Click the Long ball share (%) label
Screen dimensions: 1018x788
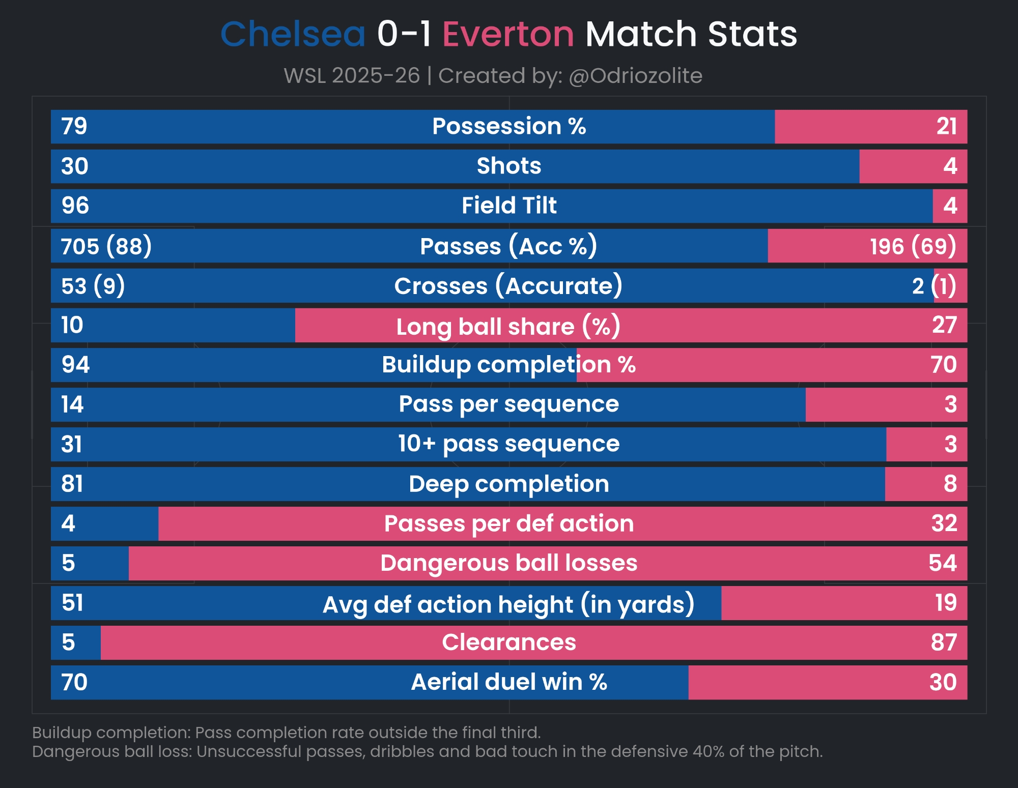coord(508,326)
